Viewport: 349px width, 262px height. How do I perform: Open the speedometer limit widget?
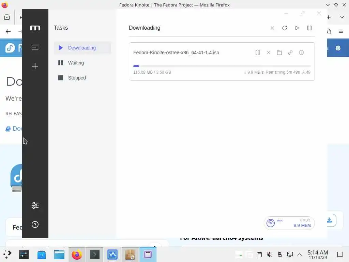pos(270,223)
